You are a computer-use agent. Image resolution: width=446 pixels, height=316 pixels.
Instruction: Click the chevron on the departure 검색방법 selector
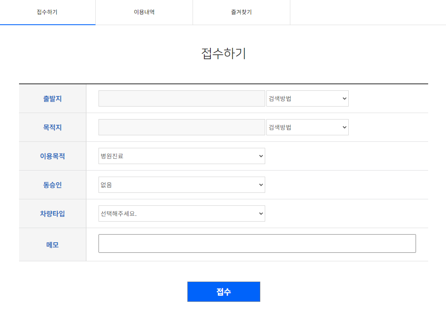click(344, 98)
